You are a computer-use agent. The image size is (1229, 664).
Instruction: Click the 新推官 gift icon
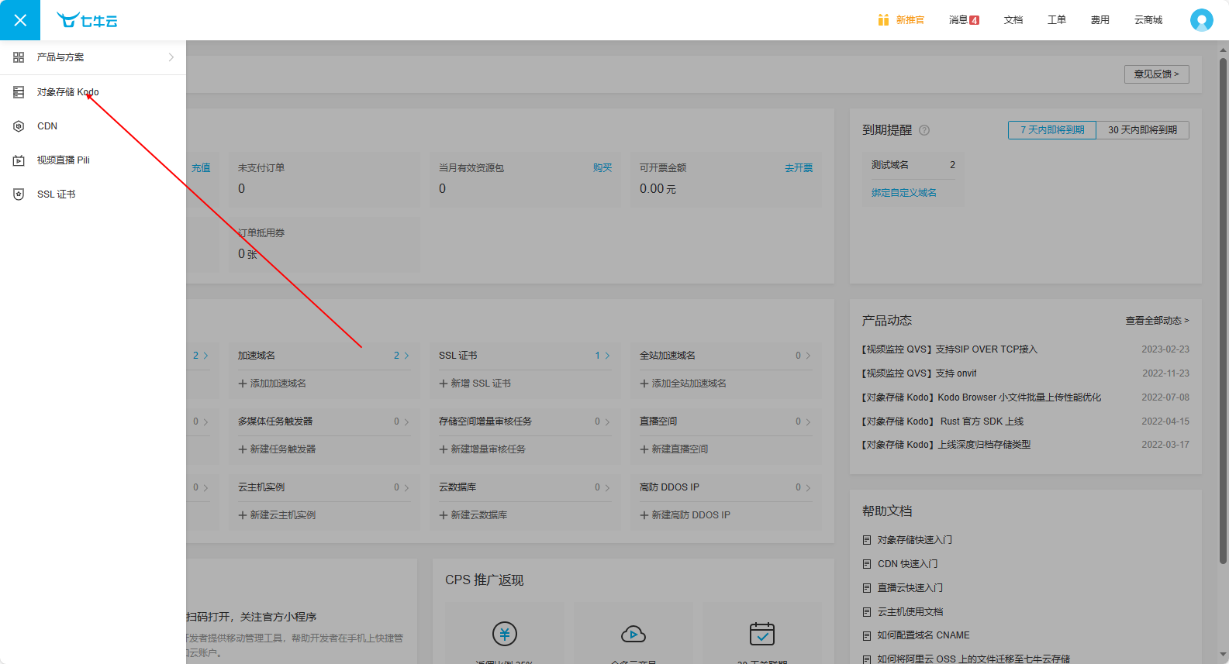(883, 20)
